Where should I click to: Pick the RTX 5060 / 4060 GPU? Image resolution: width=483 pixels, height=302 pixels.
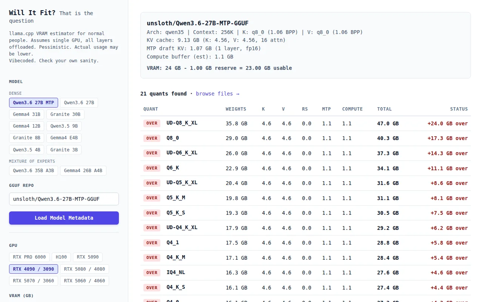pyautogui.click(x=85, y=281)
